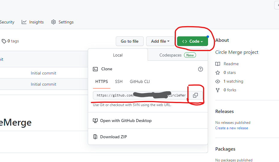Click the eye icon beside 1 watching
Image resolution: width=279 pixels, height=162 pixels.
(218, 81)
